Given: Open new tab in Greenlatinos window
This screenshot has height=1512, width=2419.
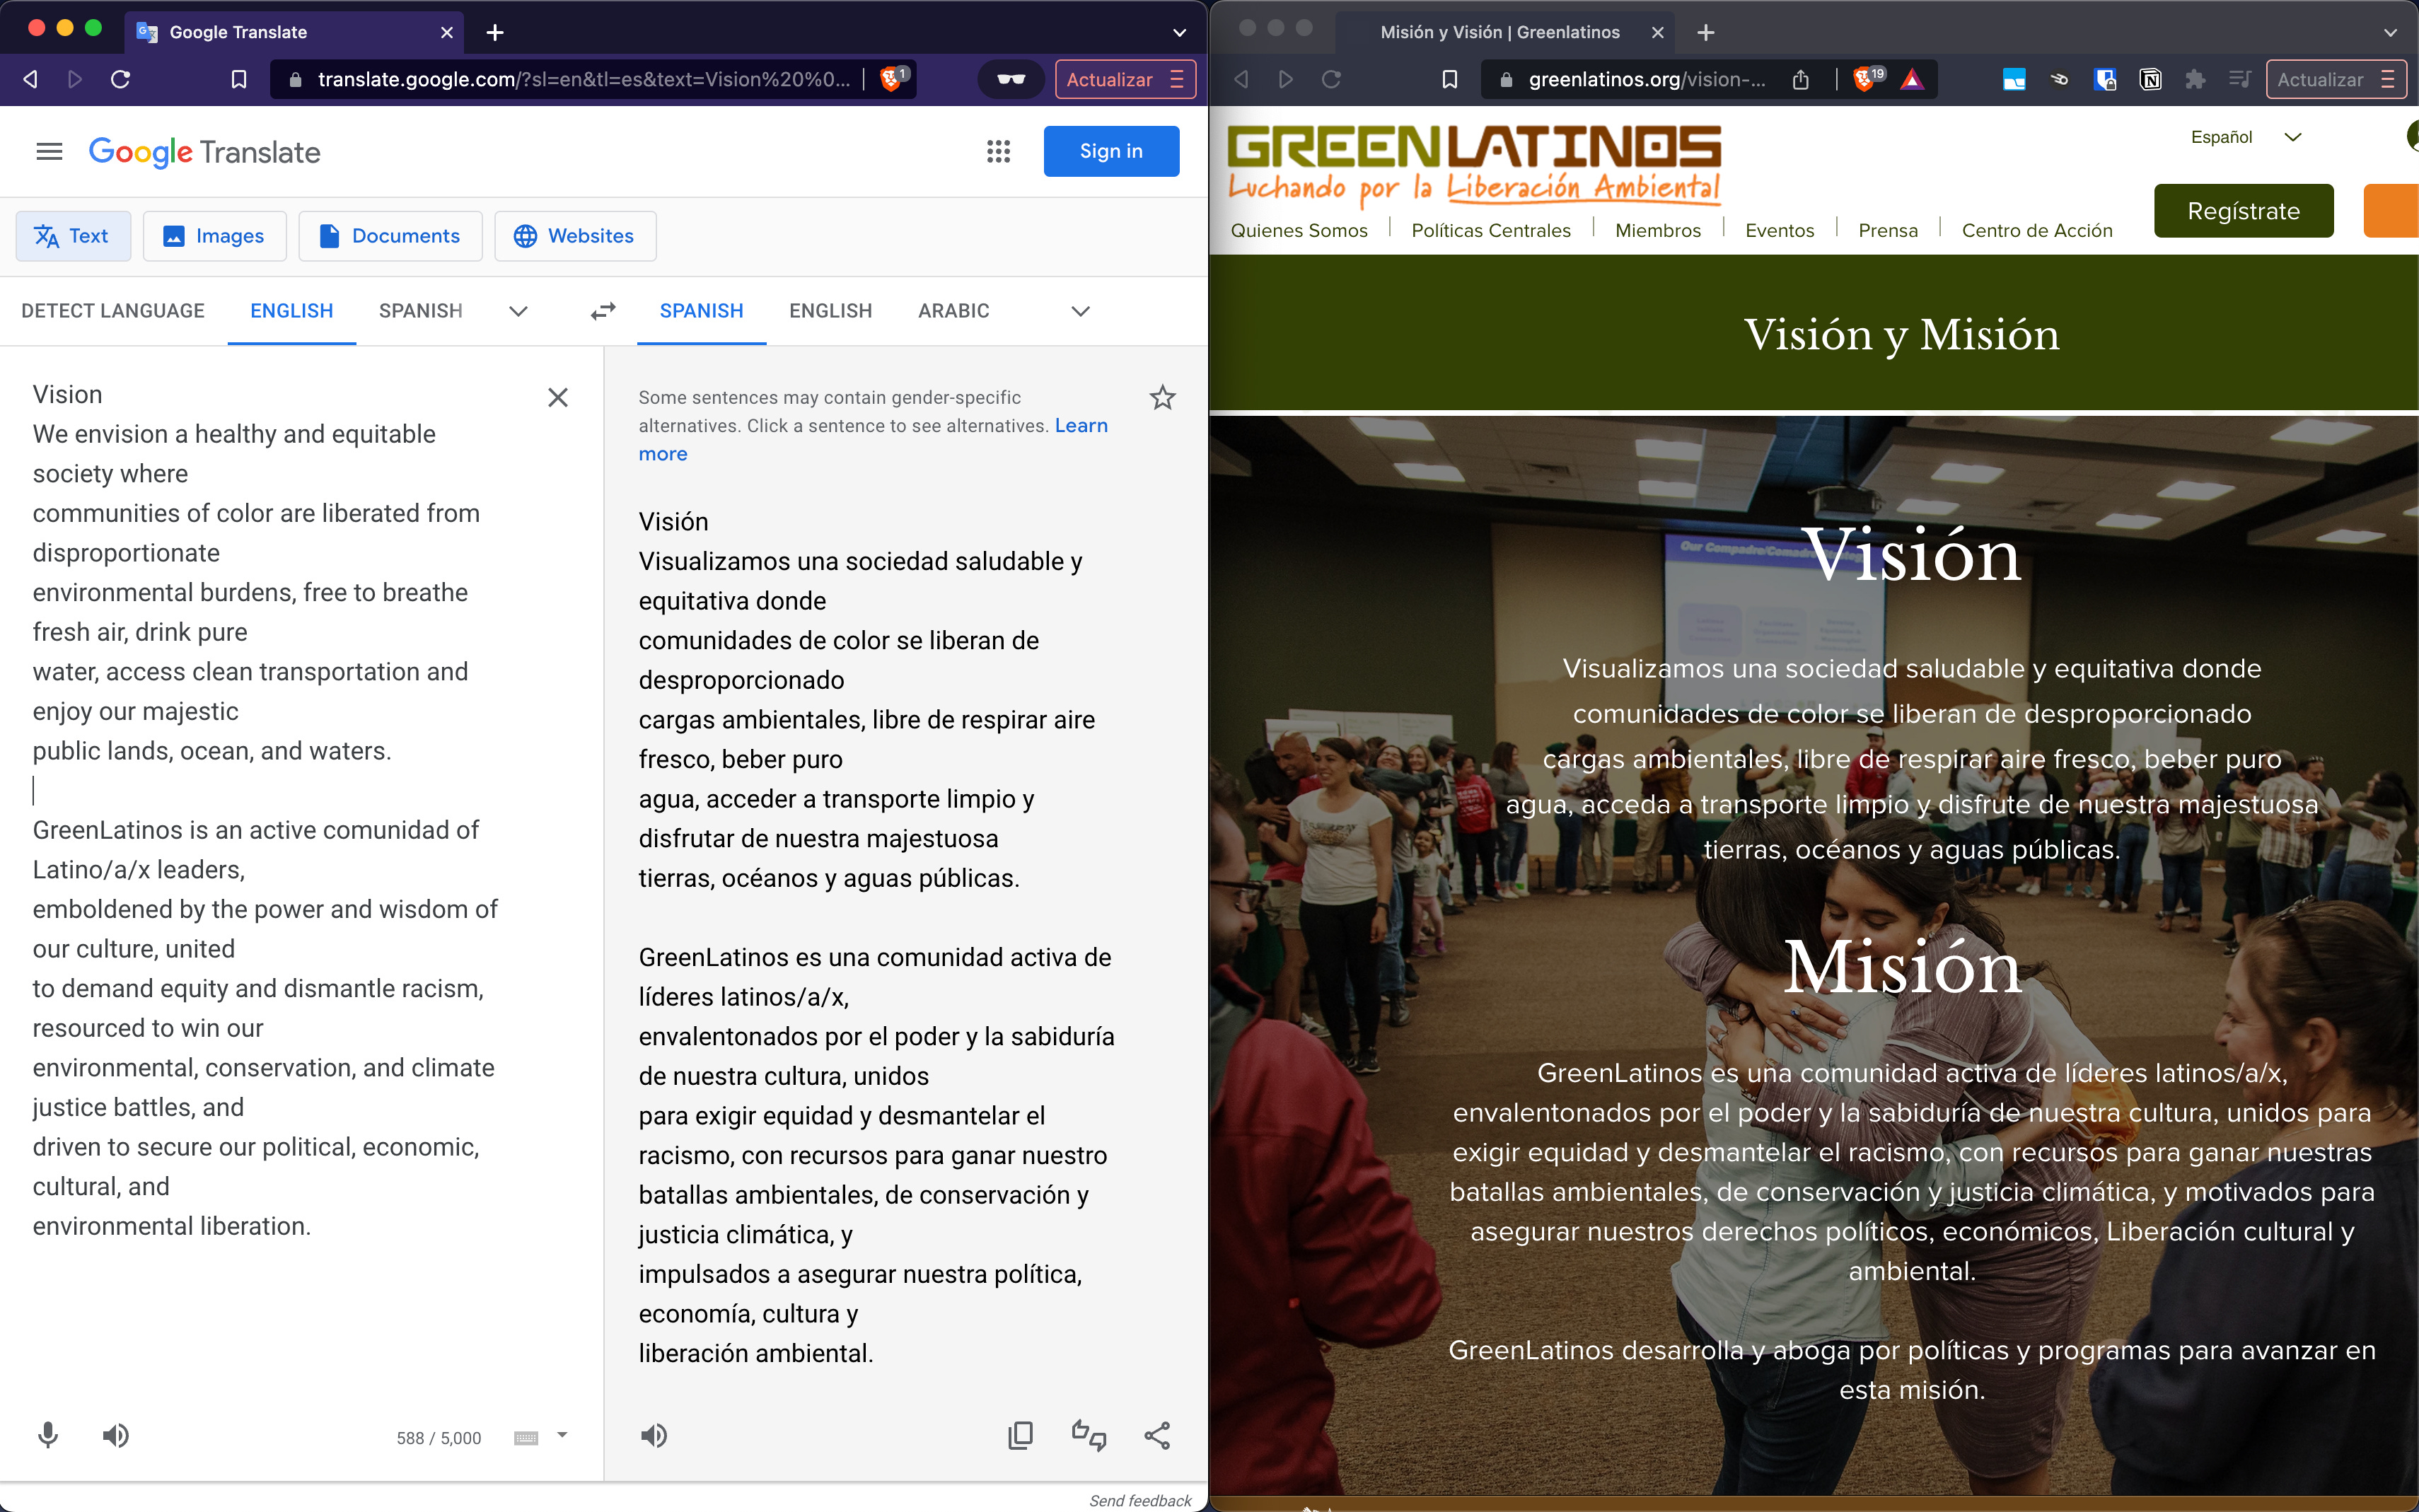Looking at the screenshot, I should pyautogui.click(x=1706, y=32).
